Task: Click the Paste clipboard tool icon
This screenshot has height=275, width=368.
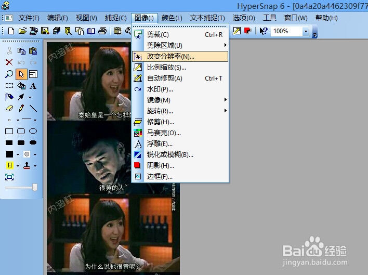Action: (33, 51)
